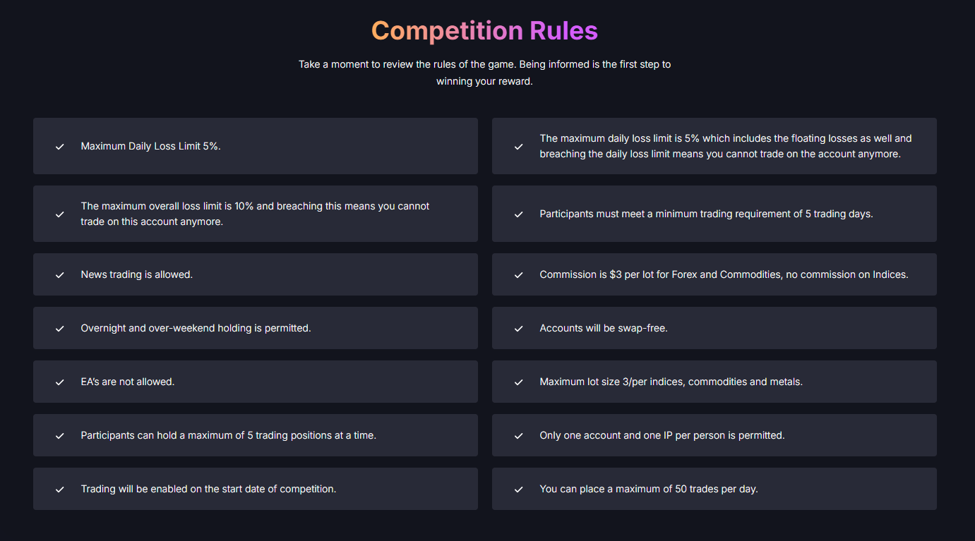Screen dimensions: 975x541
Task: Click checkmark icon beside Maximum Daily Loss Limit 5%
Action: [60, 147]
